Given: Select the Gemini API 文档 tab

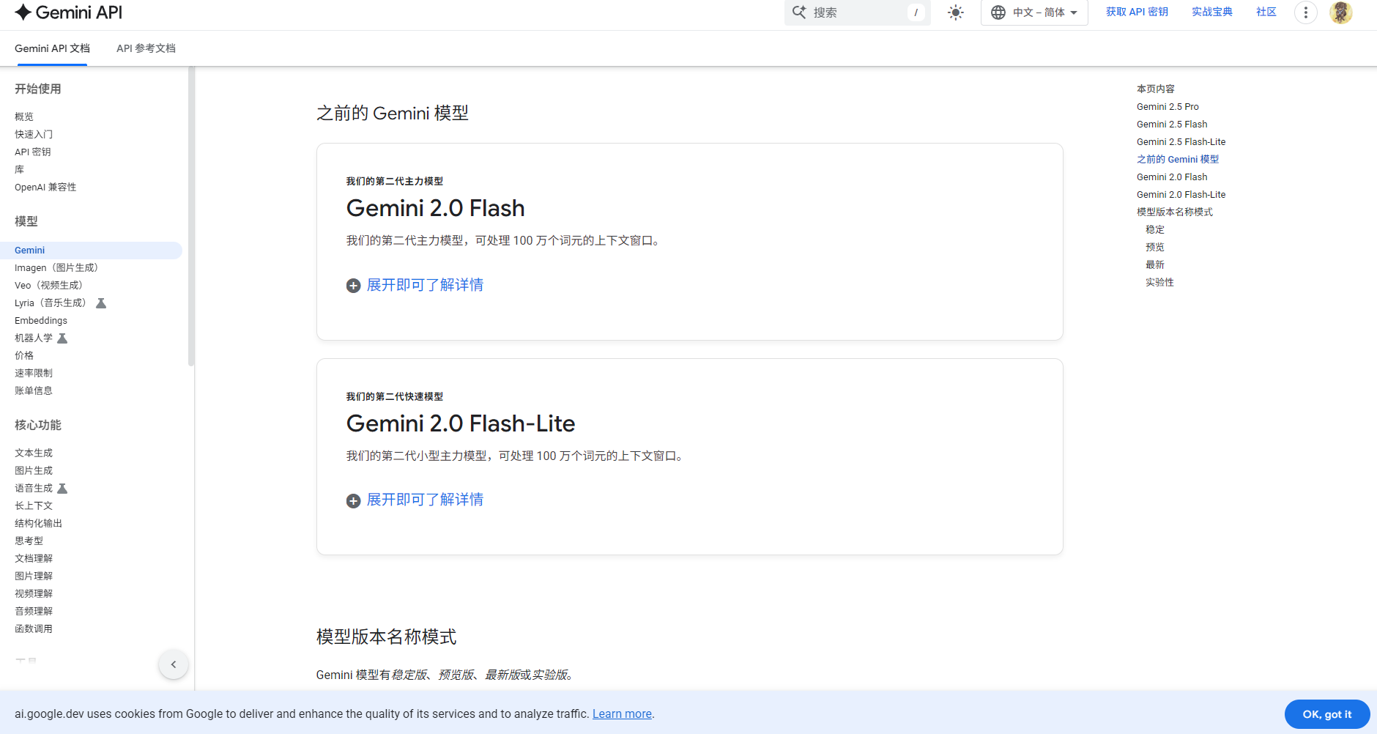Looking at the screenshot, I should 52,48.
